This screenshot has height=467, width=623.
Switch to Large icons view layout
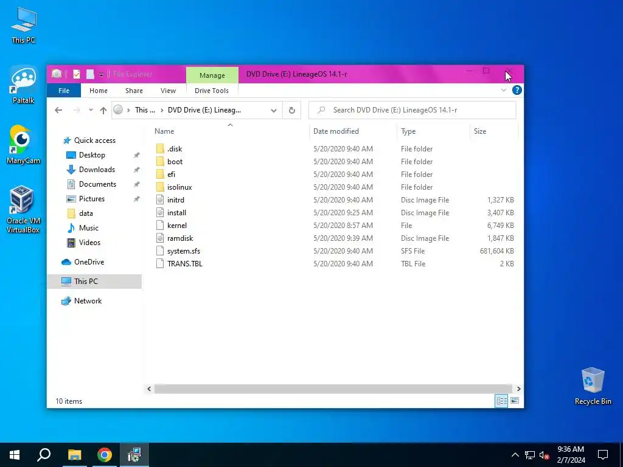pyautogui.click(x=515, y=401)
